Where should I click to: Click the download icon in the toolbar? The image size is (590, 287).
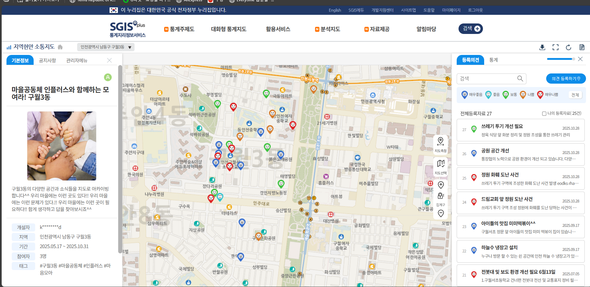click(542, 47)
